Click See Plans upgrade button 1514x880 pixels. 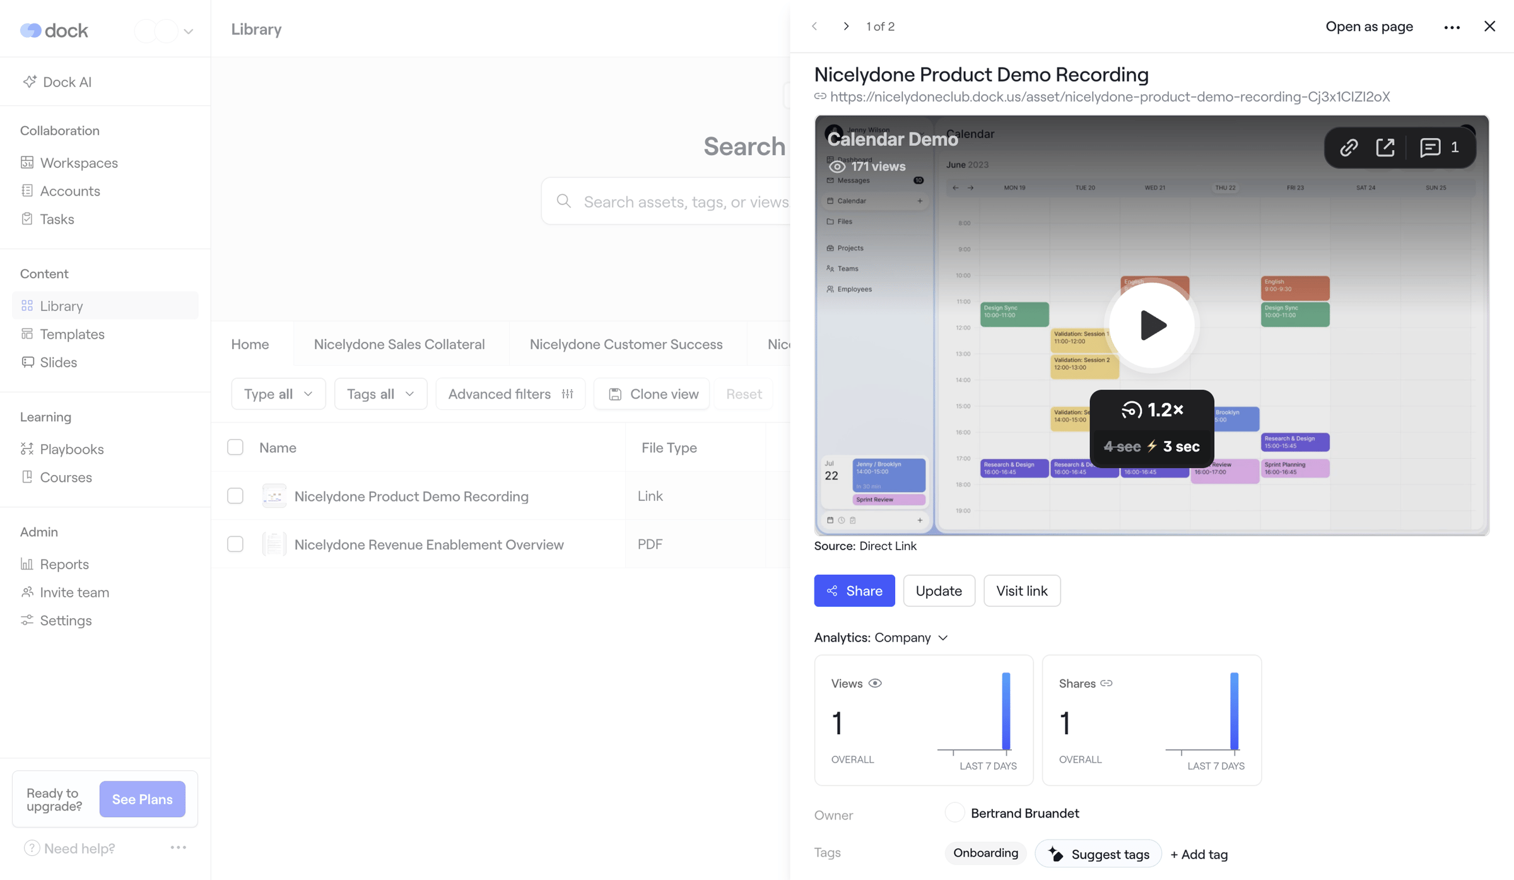point(143,799)
